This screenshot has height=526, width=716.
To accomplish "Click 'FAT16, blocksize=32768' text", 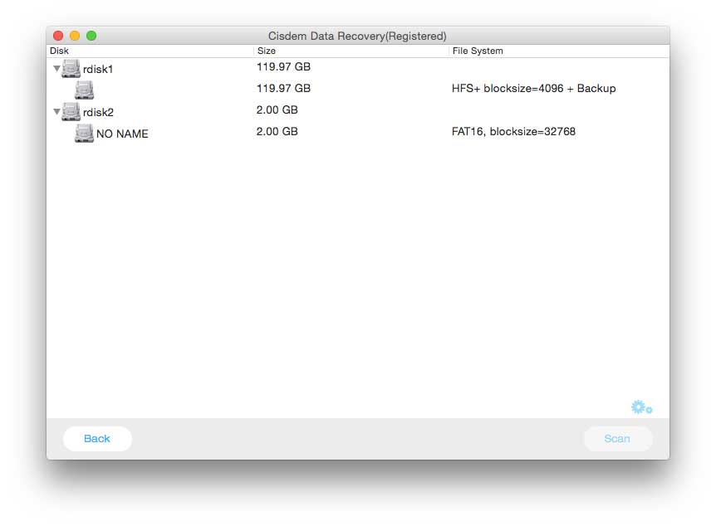I will (513, 132).
